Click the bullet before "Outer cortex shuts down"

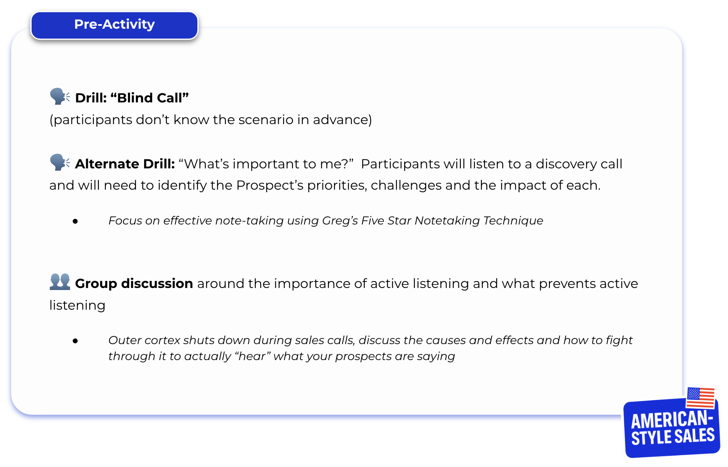[75, 341]
